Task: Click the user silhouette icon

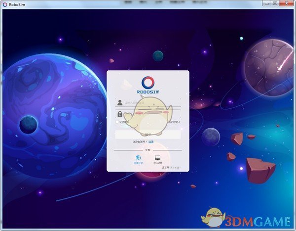Action: coord(120,102)
